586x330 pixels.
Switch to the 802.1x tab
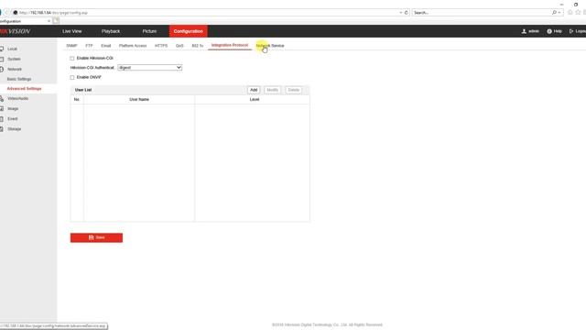pyautogui.click(x=198, y=46)
